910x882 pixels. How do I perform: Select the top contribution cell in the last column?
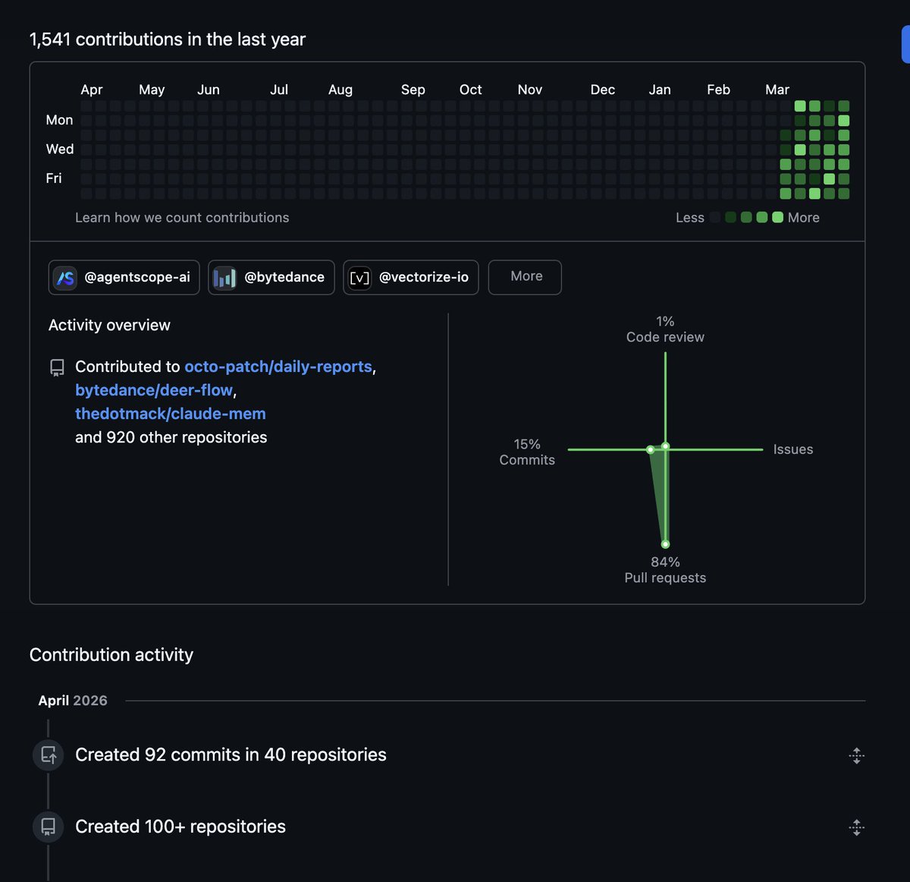click(843, 106)
